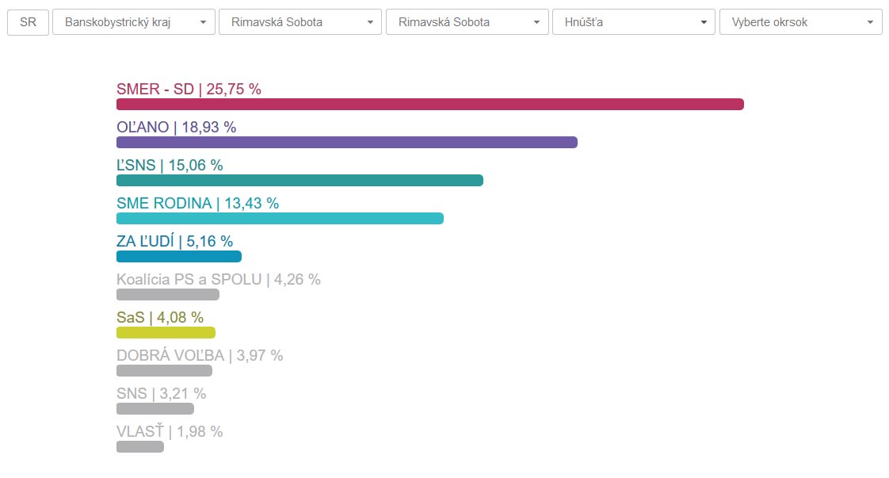Open the Banskobystrický kraj dropdown
Viewport: 889px width, 478px height.
pos(134,22)
